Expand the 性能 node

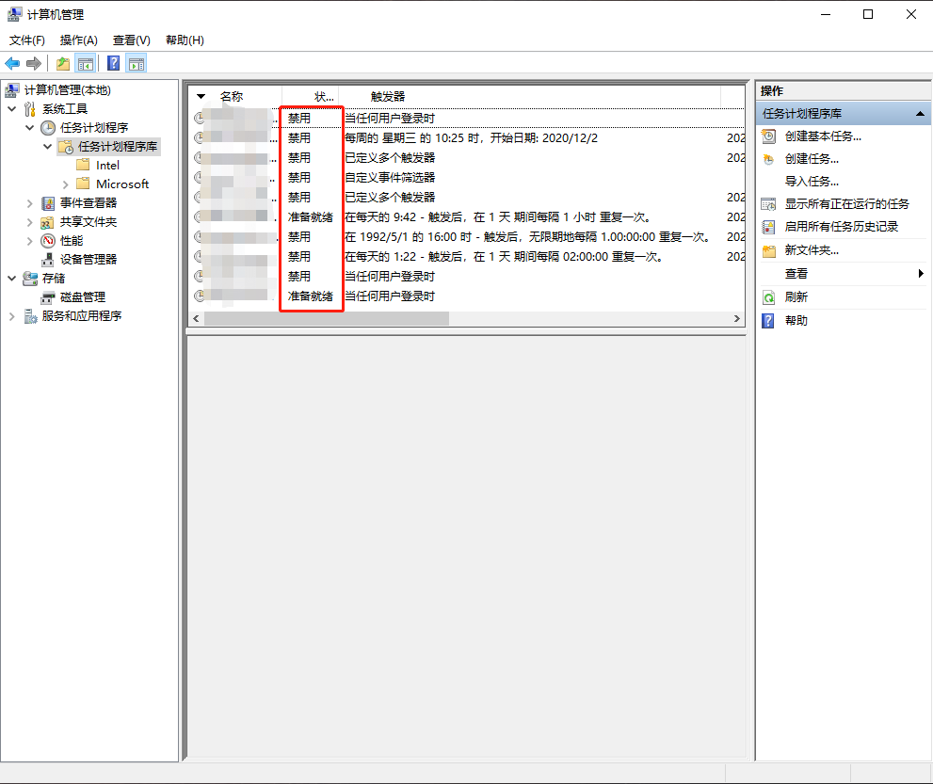pos(30,241)
